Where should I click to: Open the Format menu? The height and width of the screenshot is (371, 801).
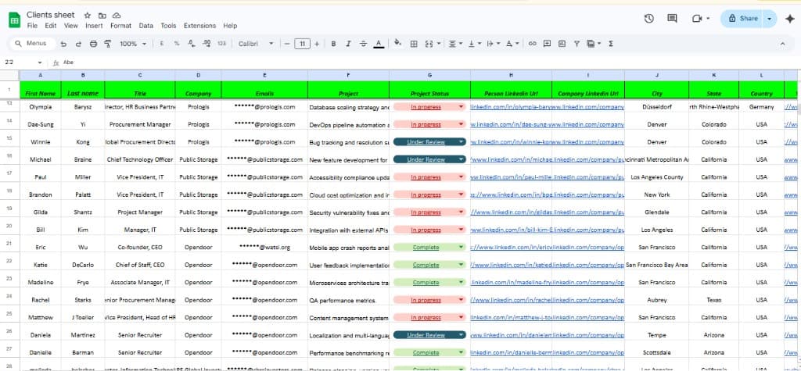click(120, 26)
